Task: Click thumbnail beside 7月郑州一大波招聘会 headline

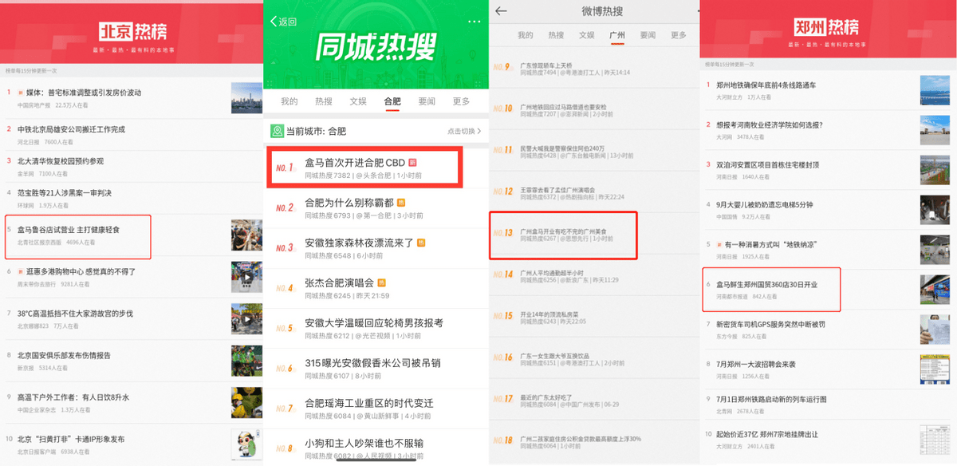Action: coord(935,369)
